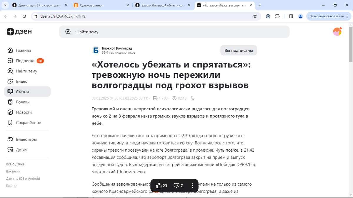
Task: Open Видео section icon
Action: [10, 81]
